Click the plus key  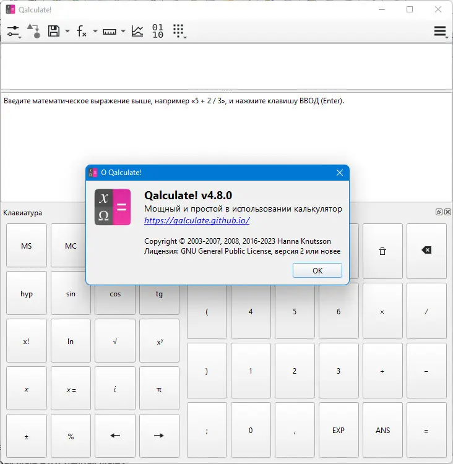click(x=382, y=371)
